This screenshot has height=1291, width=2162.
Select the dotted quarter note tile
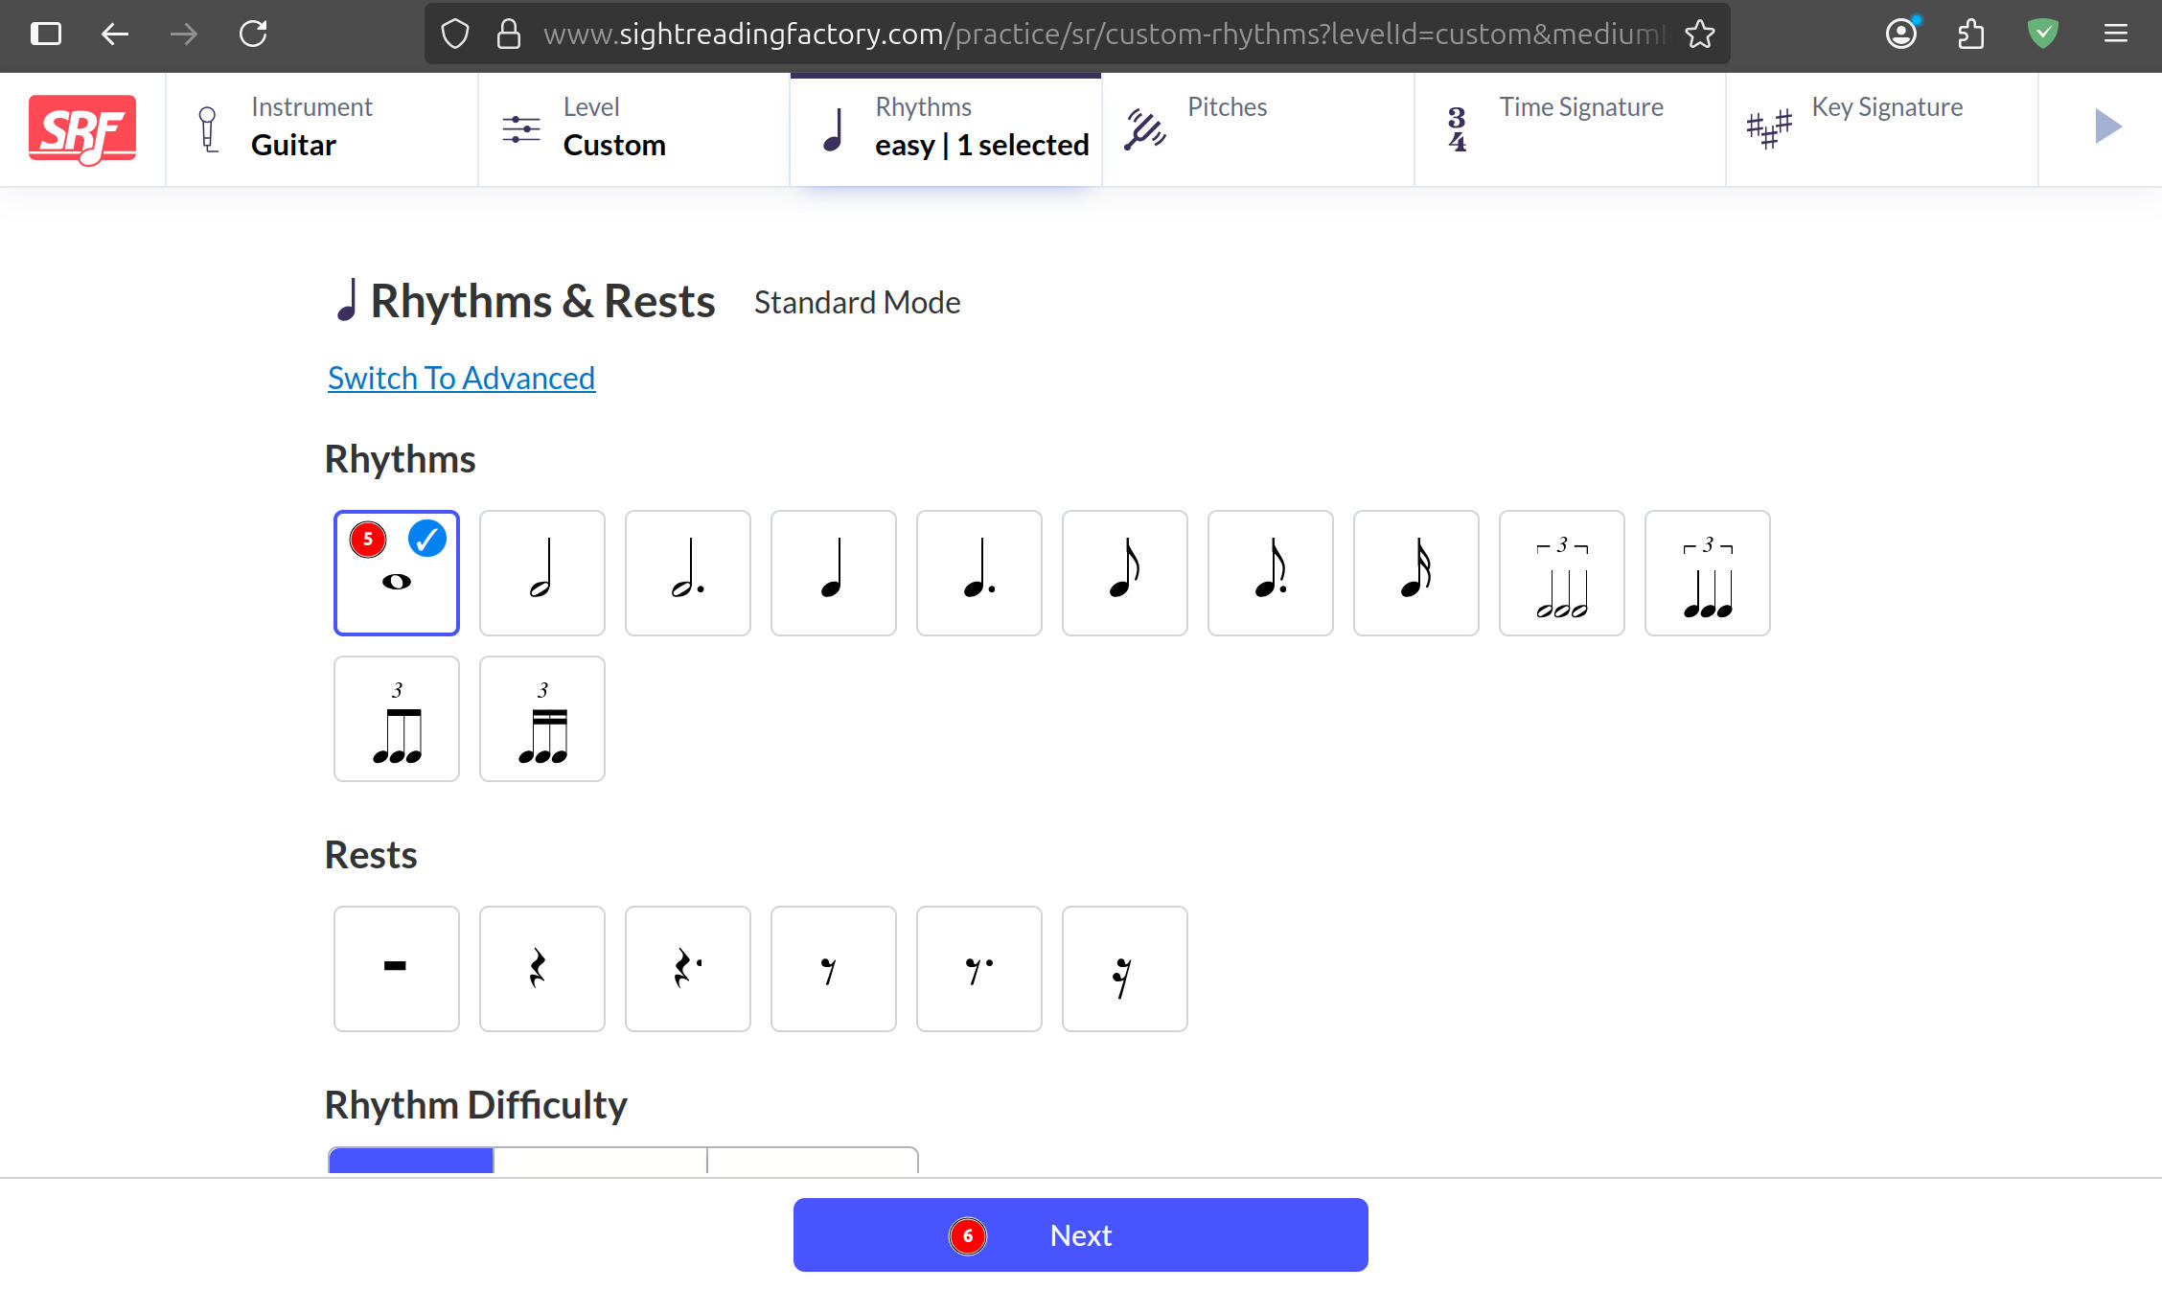click(x=978, y=572)
